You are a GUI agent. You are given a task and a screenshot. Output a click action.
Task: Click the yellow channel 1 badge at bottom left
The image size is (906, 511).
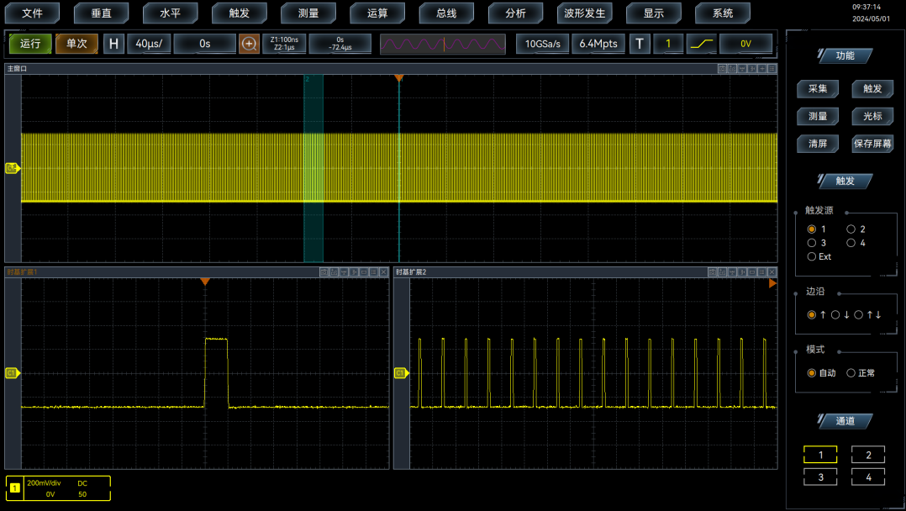(x=14, y=487)
